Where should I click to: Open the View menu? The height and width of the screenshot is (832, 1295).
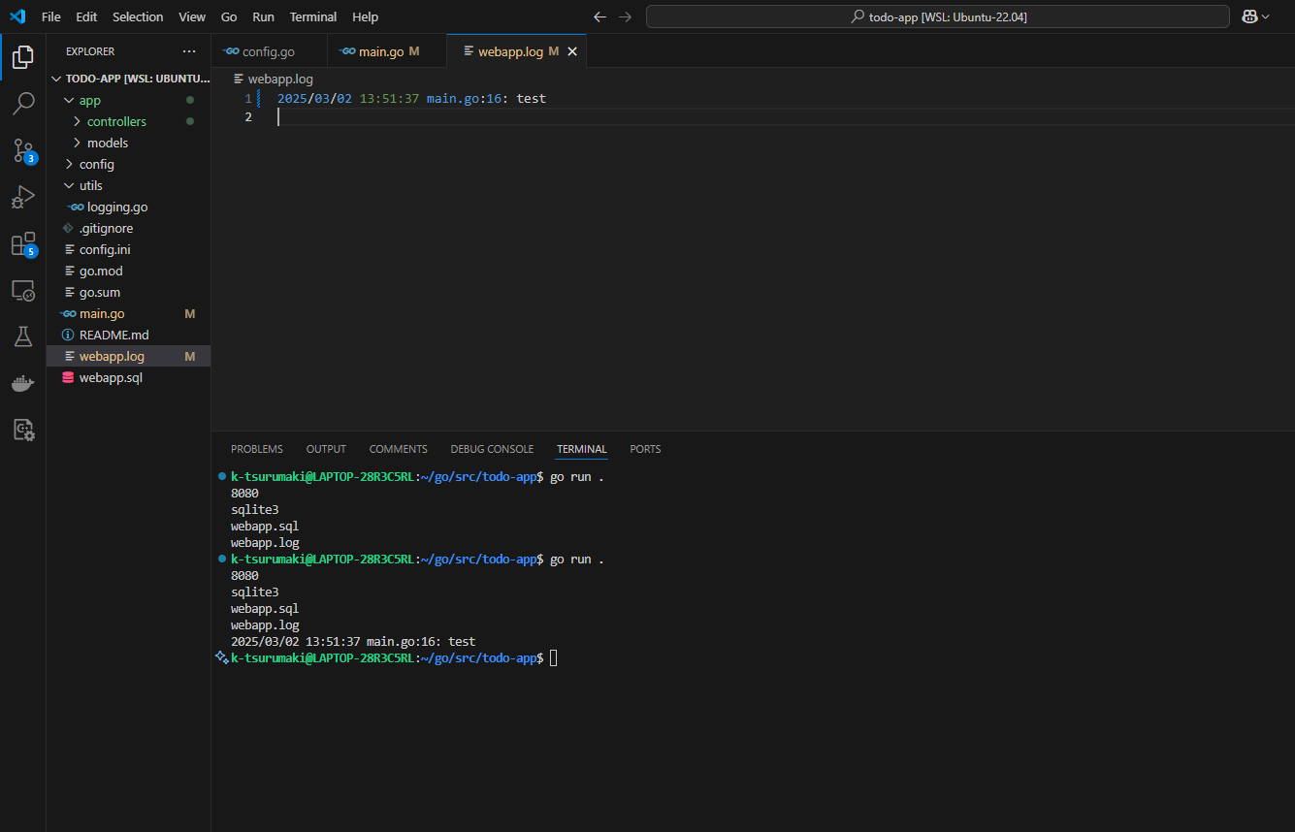click(x=192, y=16)
